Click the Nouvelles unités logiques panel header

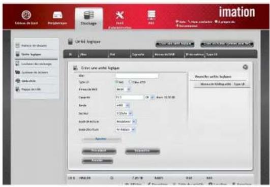click(x=213, y=77)
